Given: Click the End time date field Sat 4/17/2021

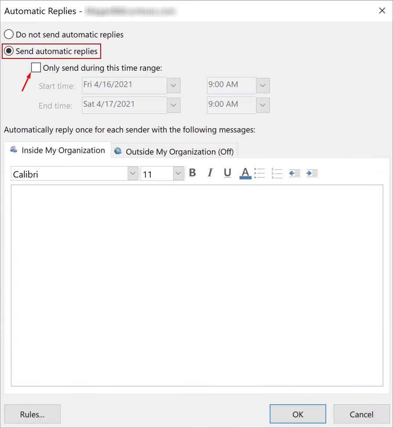Looking at the screenshot, I should pyautogui.click(x=124, y=105).
